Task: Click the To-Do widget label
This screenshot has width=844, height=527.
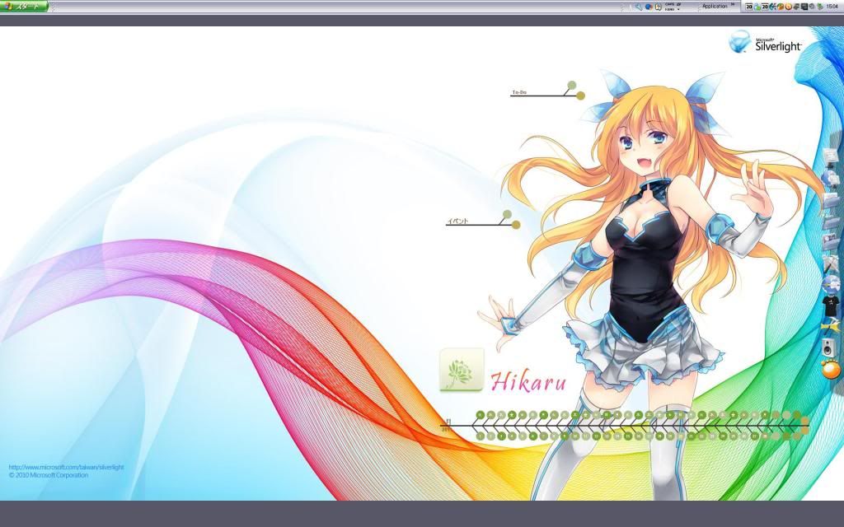Action: tap(519, 92)
